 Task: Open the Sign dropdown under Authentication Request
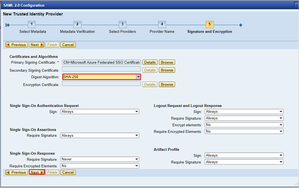[137, 111]
